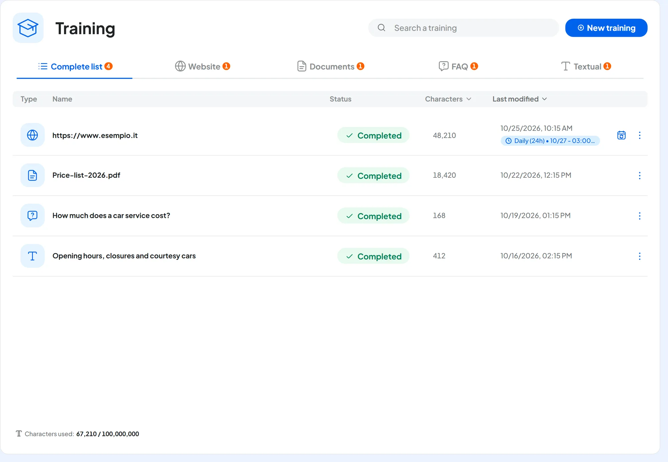This screenshot has height=462, width=668.
Task: Click the Type column header
Action: tap(29, 99)
